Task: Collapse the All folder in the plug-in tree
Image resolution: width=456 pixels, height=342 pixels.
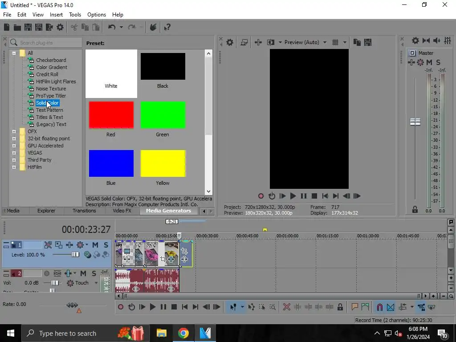Action: (14, 53)
